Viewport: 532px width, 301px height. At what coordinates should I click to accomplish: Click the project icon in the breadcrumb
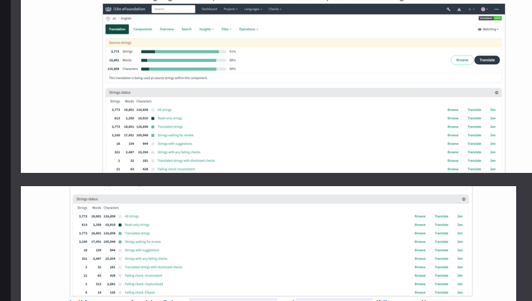[x=108, y=19]
